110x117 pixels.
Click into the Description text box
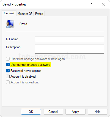(x=70, y=49)
